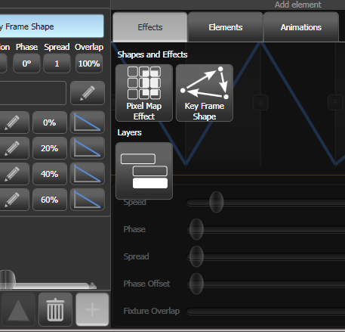
Task: Click key frame marker 4 on waveform
Action: 335,102
